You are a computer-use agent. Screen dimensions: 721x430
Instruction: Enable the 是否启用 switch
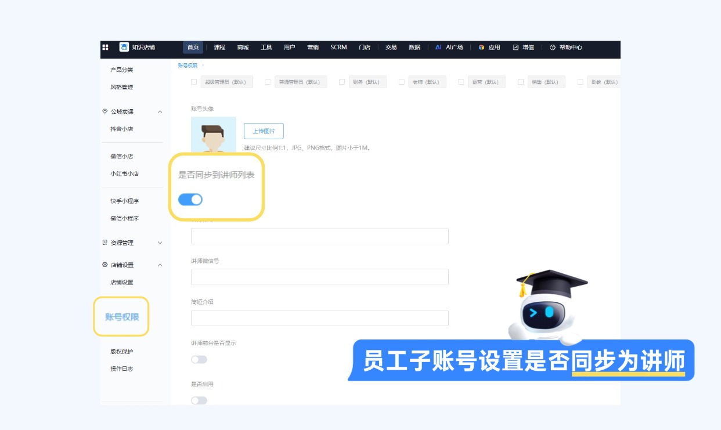click(199, 400)
